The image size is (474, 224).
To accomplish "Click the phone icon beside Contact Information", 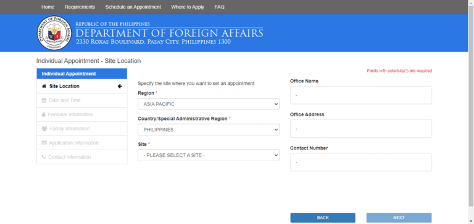I will click(44, 157).
